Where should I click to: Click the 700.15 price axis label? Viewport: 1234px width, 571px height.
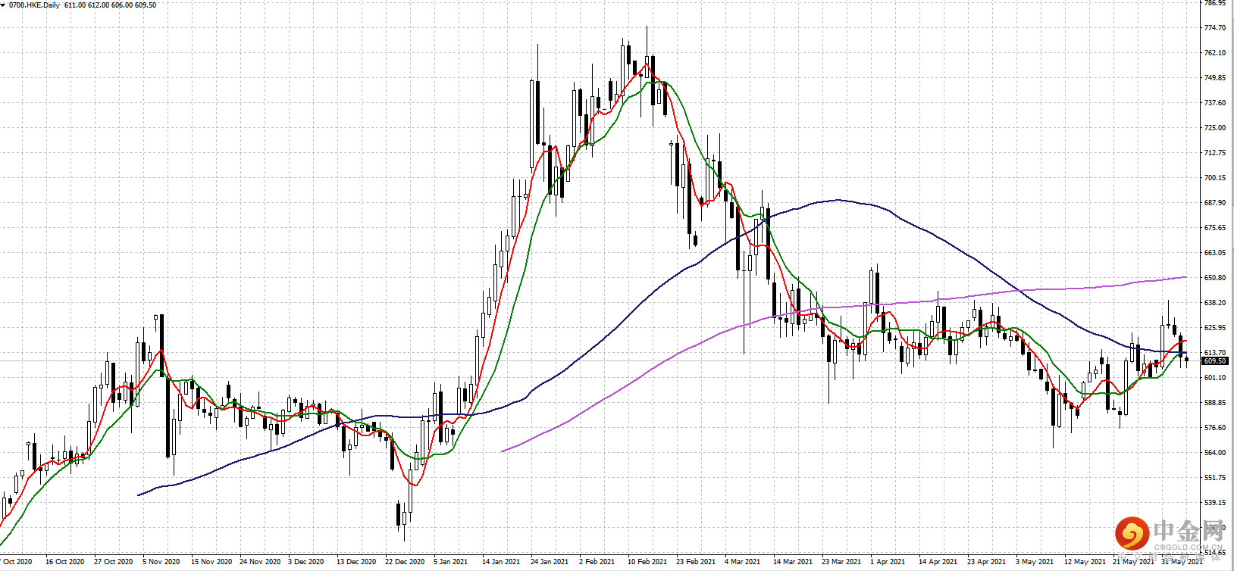(1215, 178)
